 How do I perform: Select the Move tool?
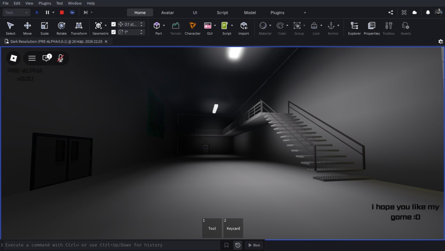[x=27, y=28]
